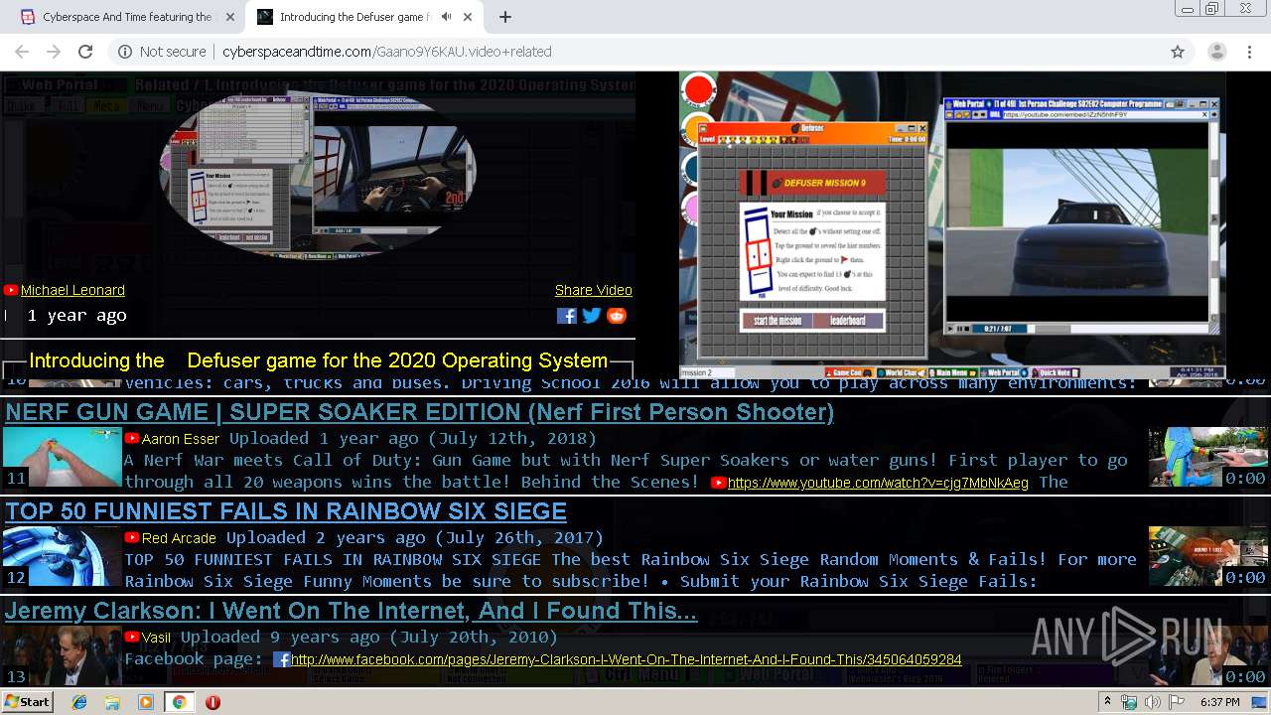Click YouTube icon beside Michael Leonard
The image size is (1271, 715).
click(x=11, y=290)
